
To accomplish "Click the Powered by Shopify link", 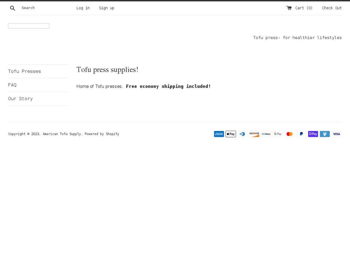I will click(x=102, y=134).
